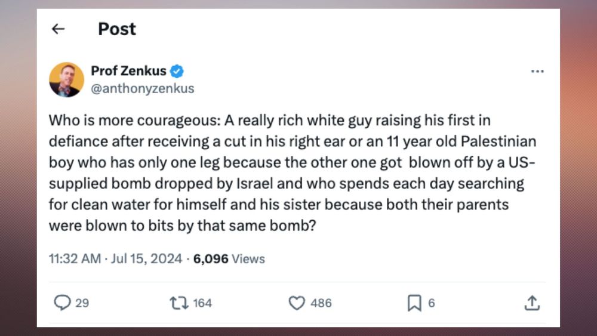
Task: Like the post with the heart icon
Action: pyautogui.click(x=297, y=303)
